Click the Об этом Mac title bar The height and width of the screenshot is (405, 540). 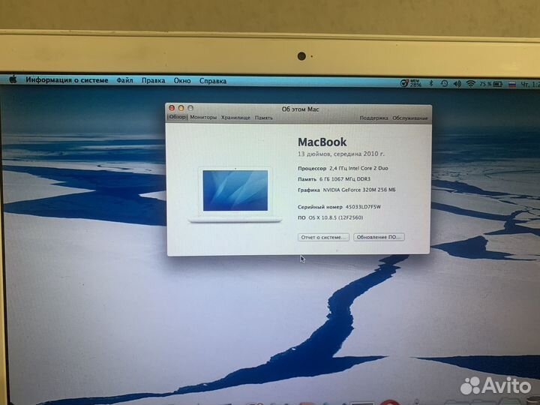[x=300, y=109]
